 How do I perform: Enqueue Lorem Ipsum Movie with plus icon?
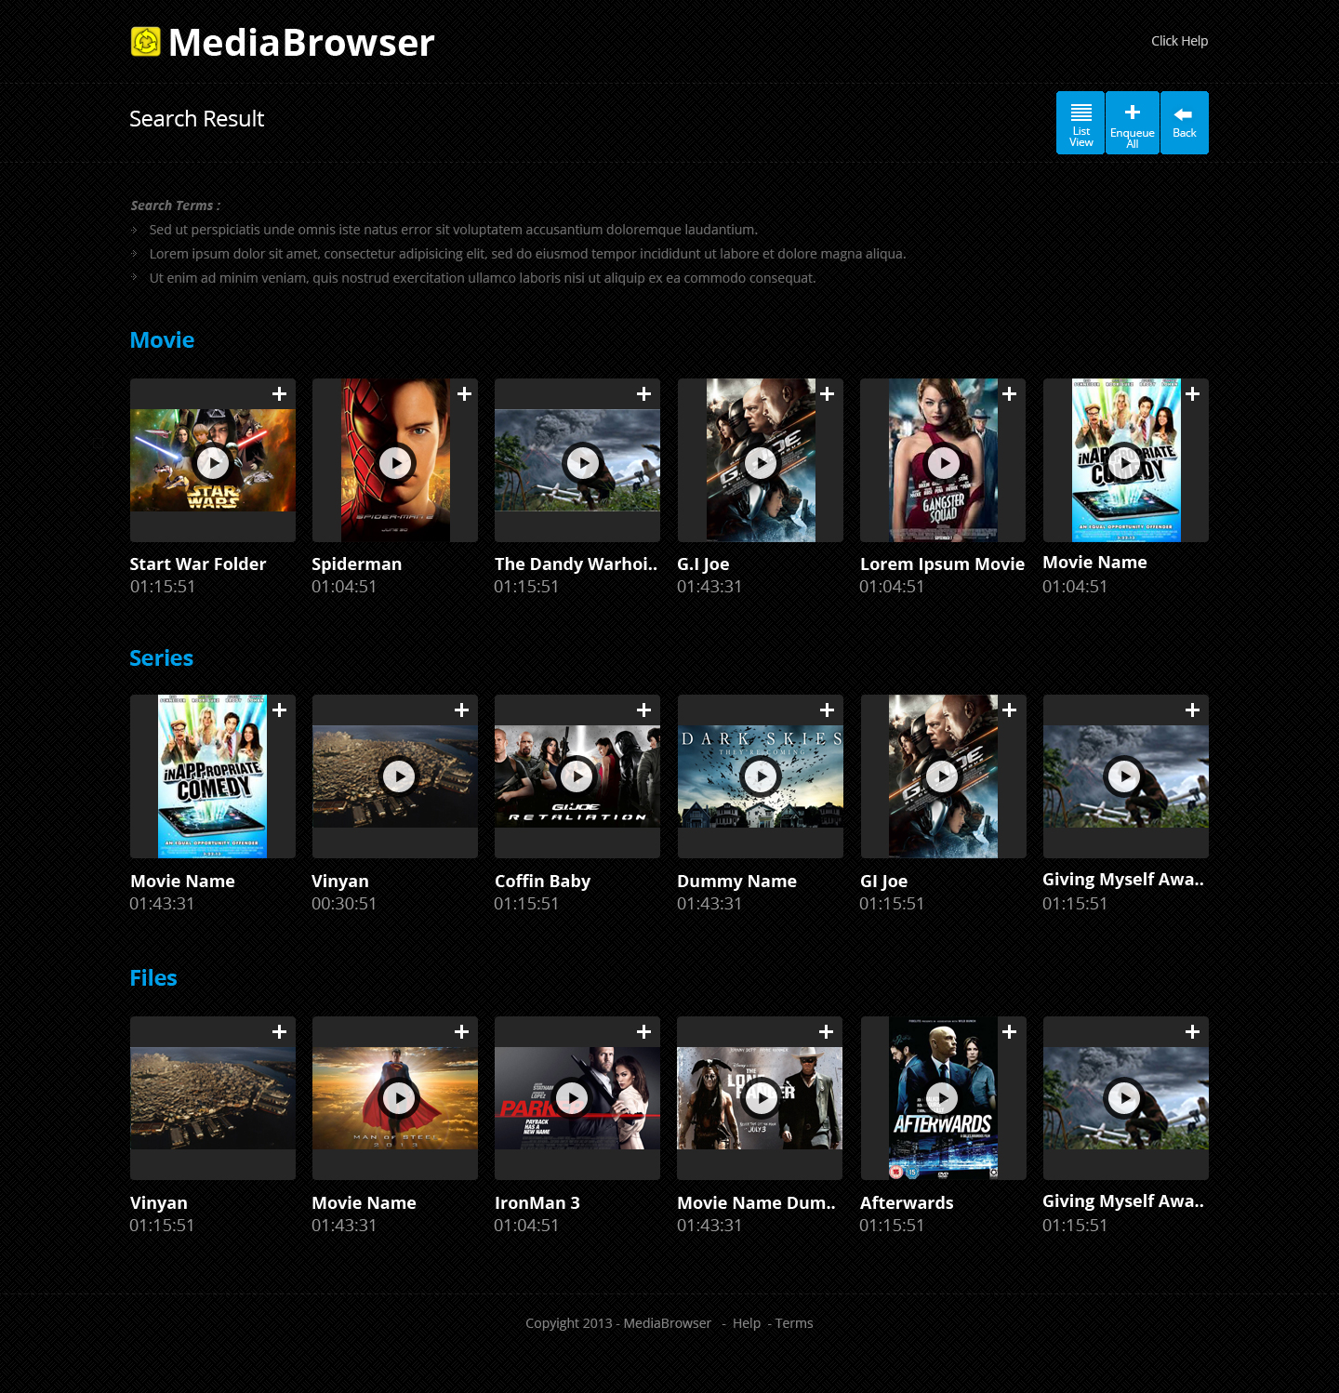pyautogui.click(x=1009, y=394)
